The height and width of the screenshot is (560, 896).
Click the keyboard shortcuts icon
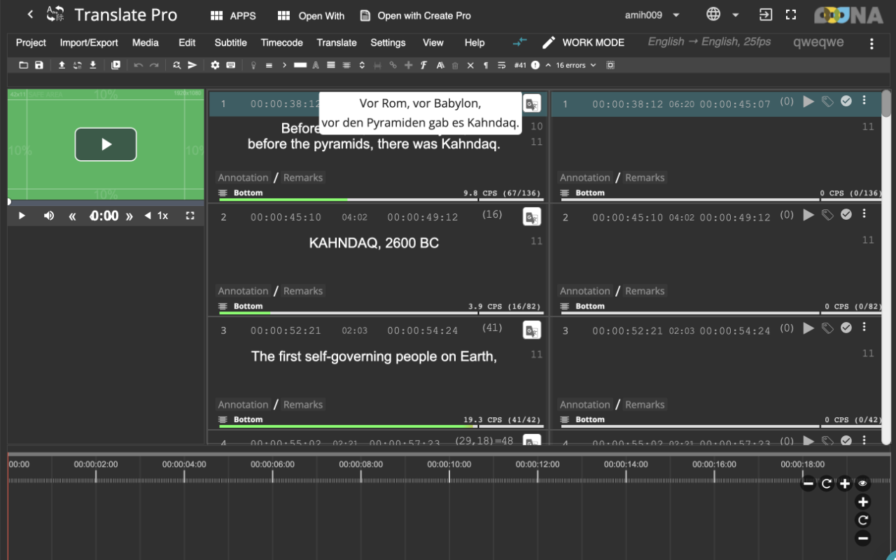[230, 65]
